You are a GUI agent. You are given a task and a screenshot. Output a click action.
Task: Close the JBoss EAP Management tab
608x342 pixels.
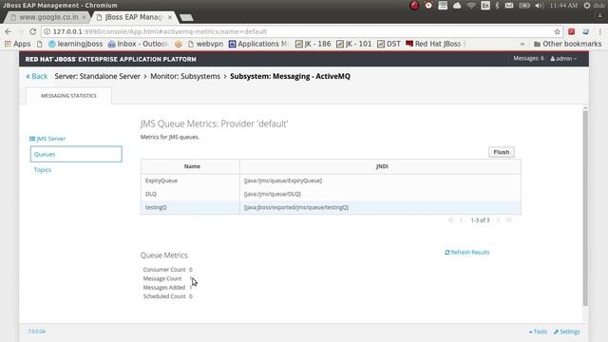pyautogui.click(x=170, y=17)
